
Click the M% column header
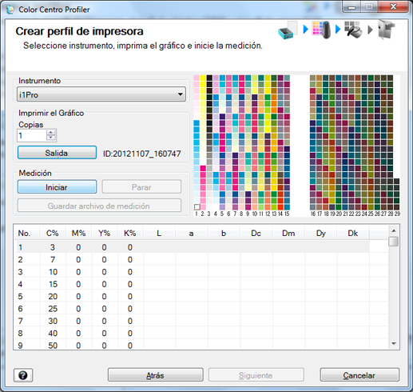click(78, 233)
